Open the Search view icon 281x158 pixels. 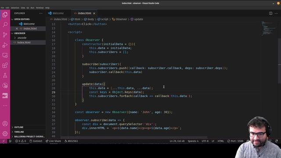coord(5,25)
